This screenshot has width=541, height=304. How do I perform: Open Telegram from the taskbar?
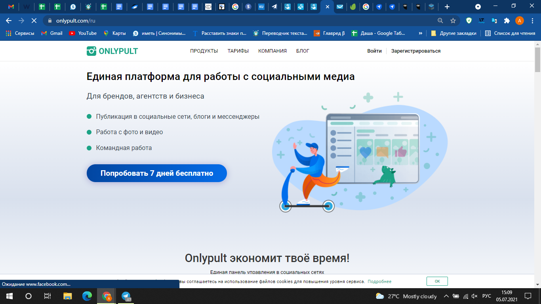point(126,296)
